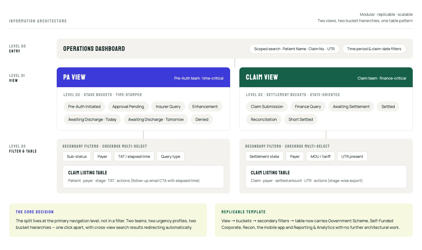Choose the Approval Pending bucket
This screenshot has width=422, height=250.
(x=128, y=107)
